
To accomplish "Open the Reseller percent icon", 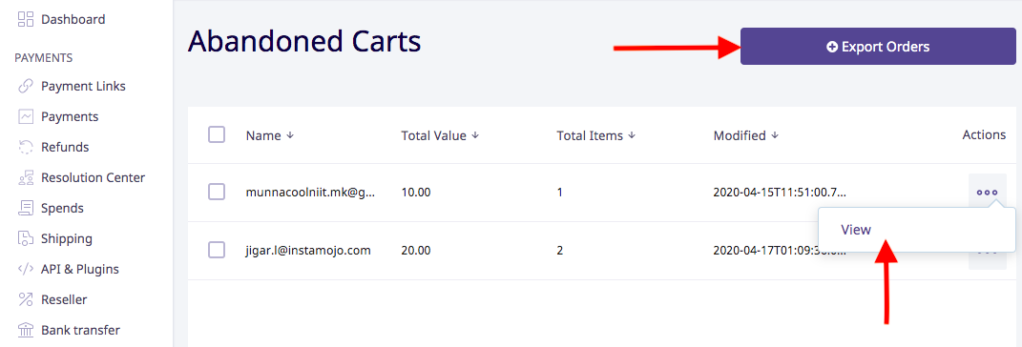I will (x=26, y=299).
